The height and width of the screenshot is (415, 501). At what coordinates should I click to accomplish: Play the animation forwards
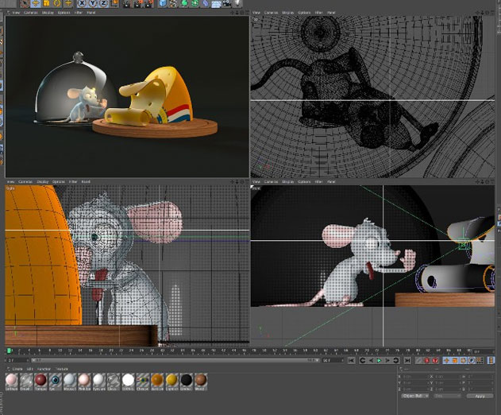(x=380, y=360)
